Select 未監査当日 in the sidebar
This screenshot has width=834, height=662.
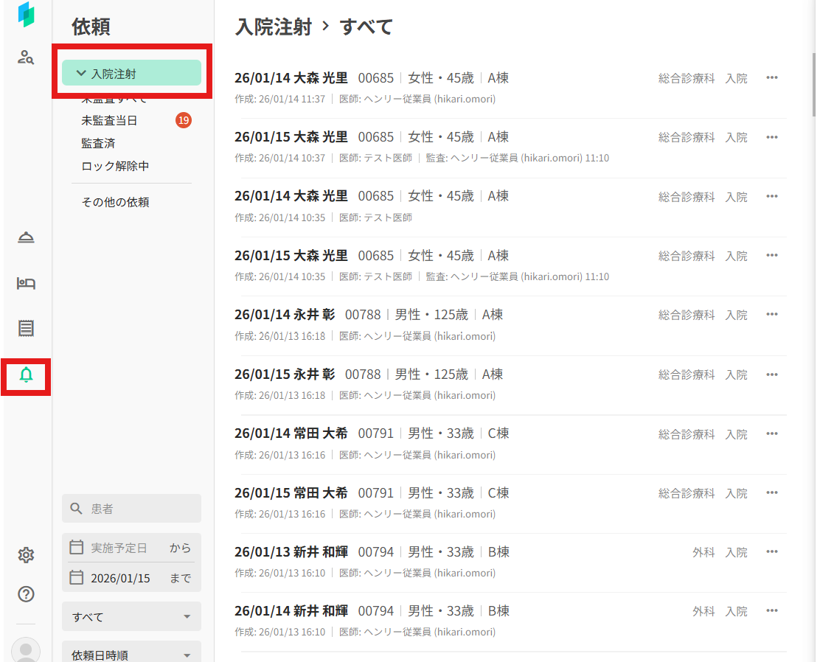click(x=109, y=121)
